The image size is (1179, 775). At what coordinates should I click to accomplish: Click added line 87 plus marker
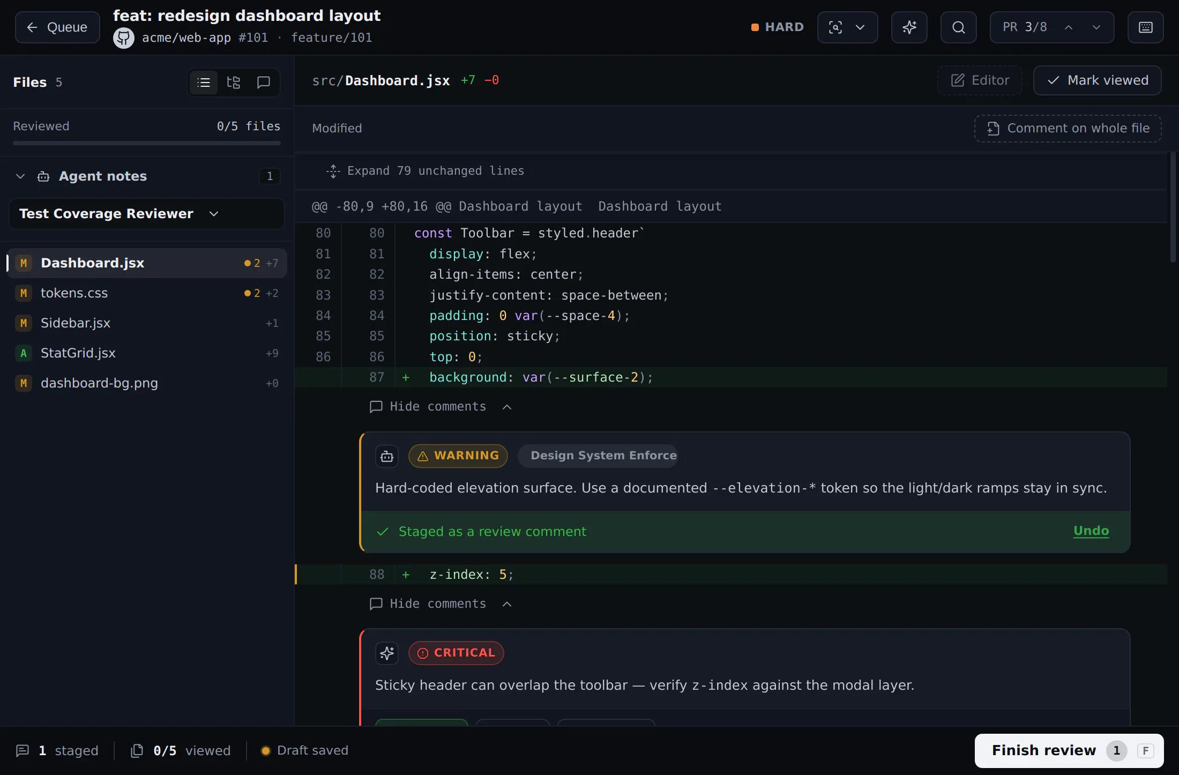tap(406, 378)
